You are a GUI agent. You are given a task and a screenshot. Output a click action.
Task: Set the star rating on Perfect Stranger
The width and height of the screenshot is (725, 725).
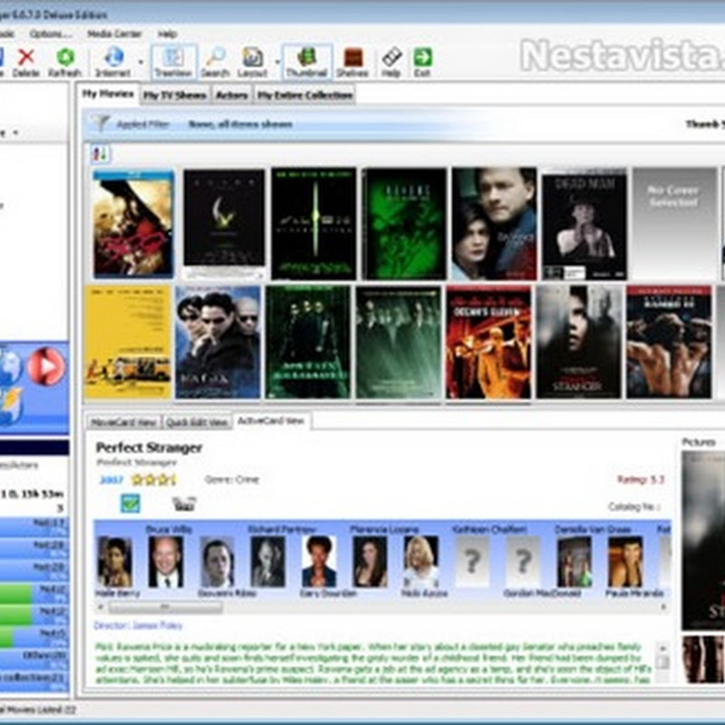click(154, 480)
